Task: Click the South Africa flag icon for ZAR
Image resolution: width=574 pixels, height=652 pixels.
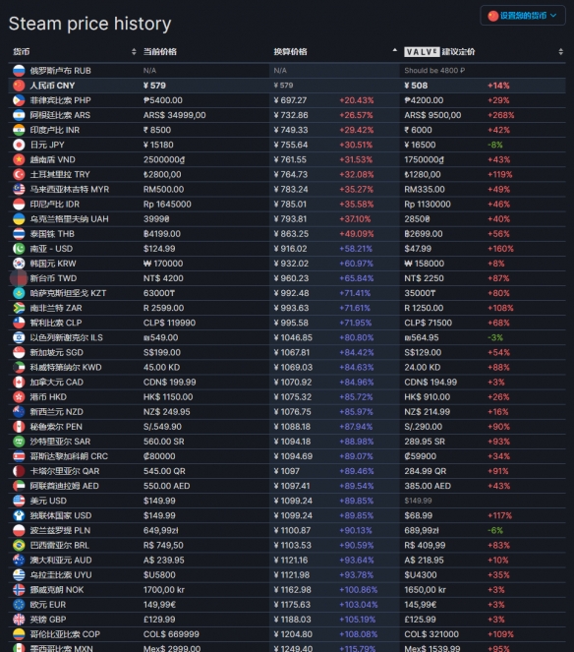Action: [19, 308]
